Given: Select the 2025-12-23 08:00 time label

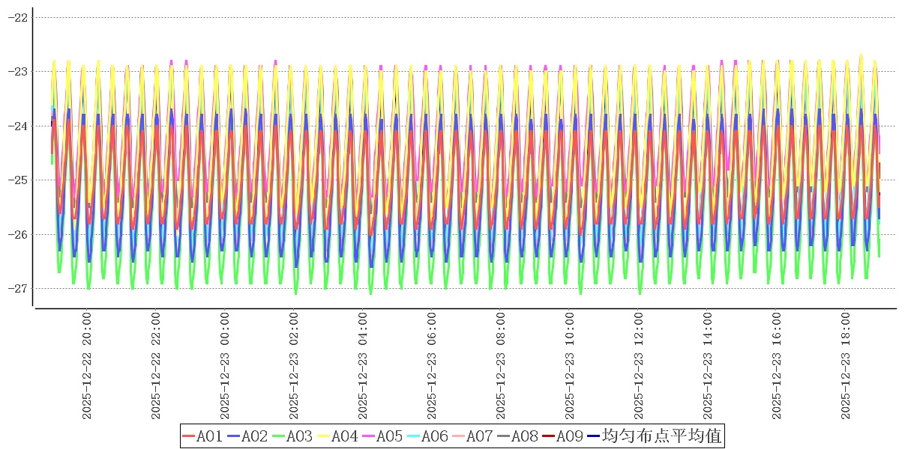Looking at the screenshot, I should [501, 366].
